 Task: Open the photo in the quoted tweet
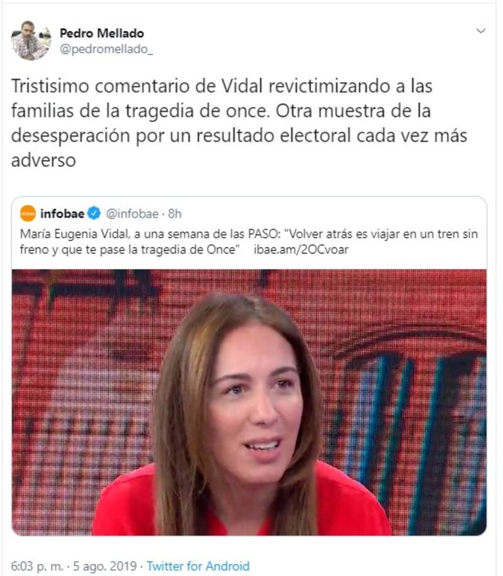[249, 402]
